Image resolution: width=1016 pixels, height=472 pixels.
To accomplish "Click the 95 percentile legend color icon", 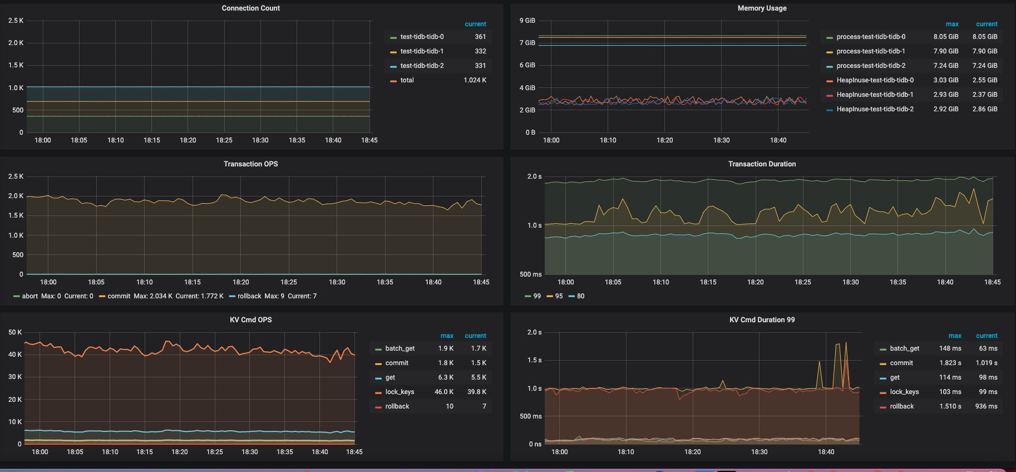I will (x=550, y=297).
